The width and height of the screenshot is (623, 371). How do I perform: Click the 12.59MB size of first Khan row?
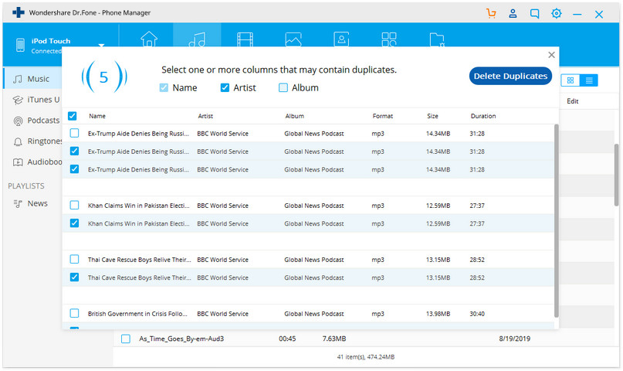click(438, 206)
